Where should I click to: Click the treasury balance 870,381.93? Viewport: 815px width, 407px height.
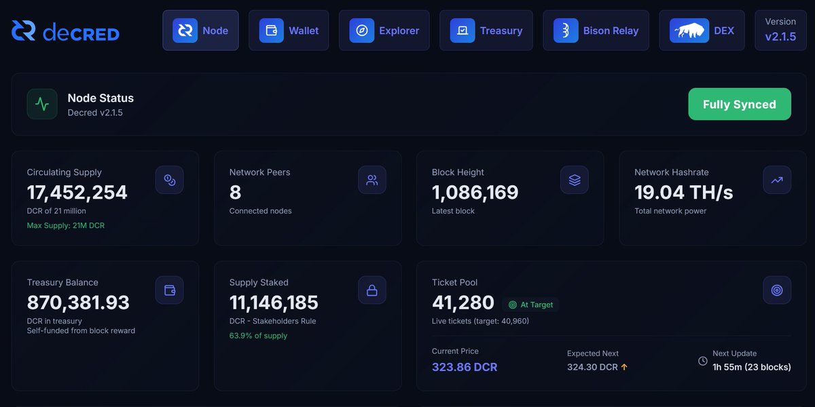pyautogui.click(x=78, y=303)
